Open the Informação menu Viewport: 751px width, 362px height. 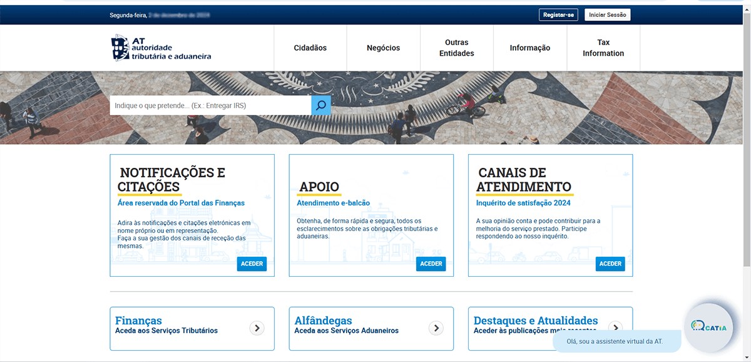click(530, 48)
